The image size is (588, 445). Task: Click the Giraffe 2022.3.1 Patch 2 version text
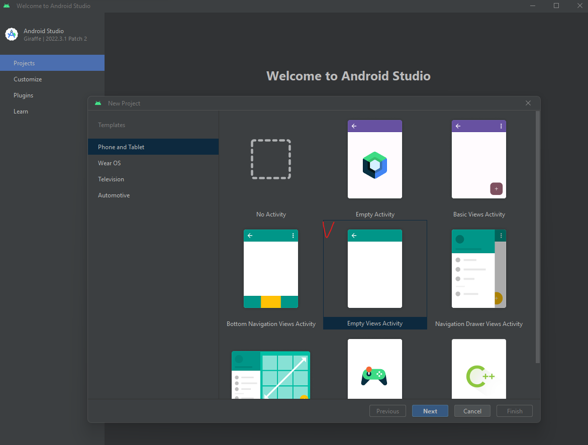(55, 39)
